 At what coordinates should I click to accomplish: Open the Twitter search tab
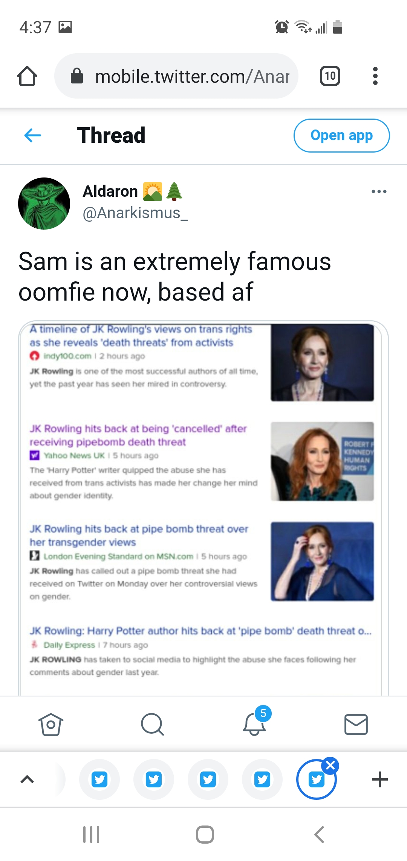click(x=152, y=724)
